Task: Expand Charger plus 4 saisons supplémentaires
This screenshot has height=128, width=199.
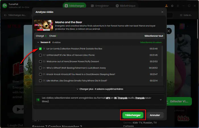Action: pyautogui.click(x=100, y=89)
